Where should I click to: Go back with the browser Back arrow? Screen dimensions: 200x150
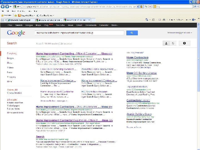[x=2, y=6]
